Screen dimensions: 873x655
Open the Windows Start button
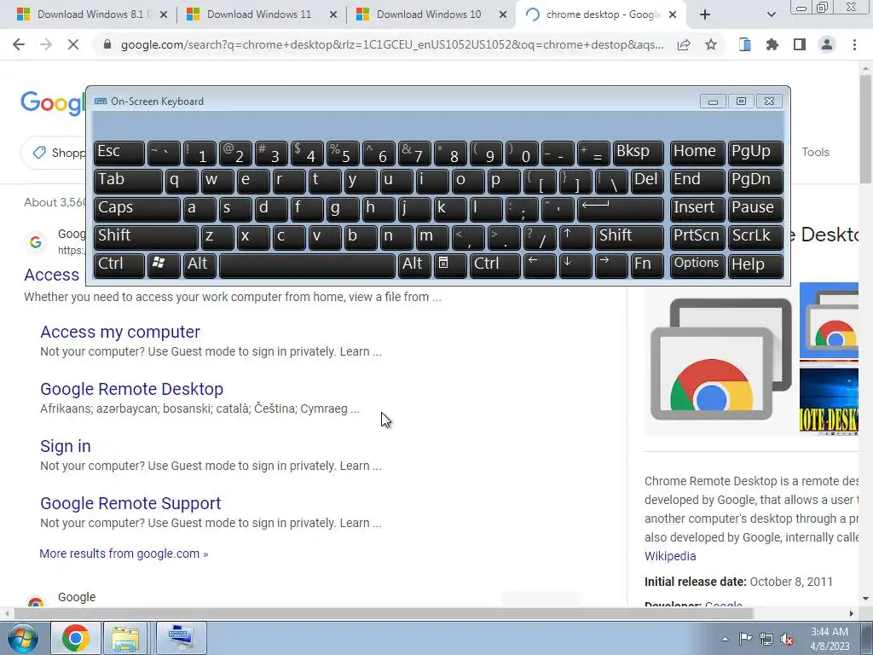[22, 638]
